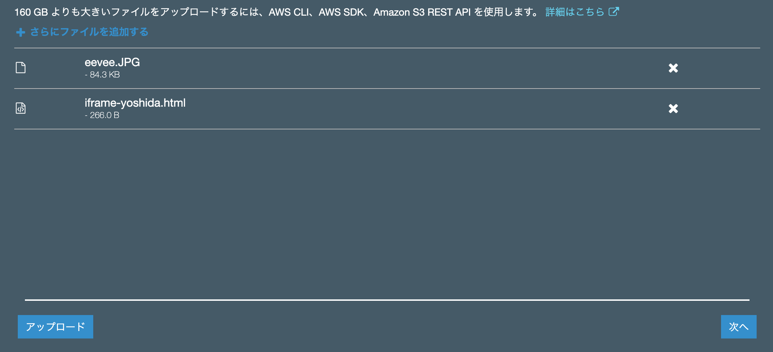
Task: Click the empty drop area below the file list
Action: click(x=387, y=213)
